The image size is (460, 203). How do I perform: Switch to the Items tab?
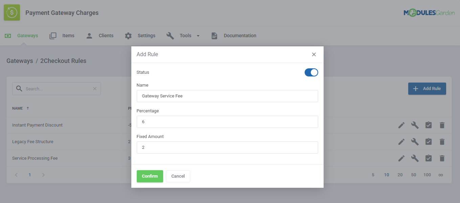68,35
